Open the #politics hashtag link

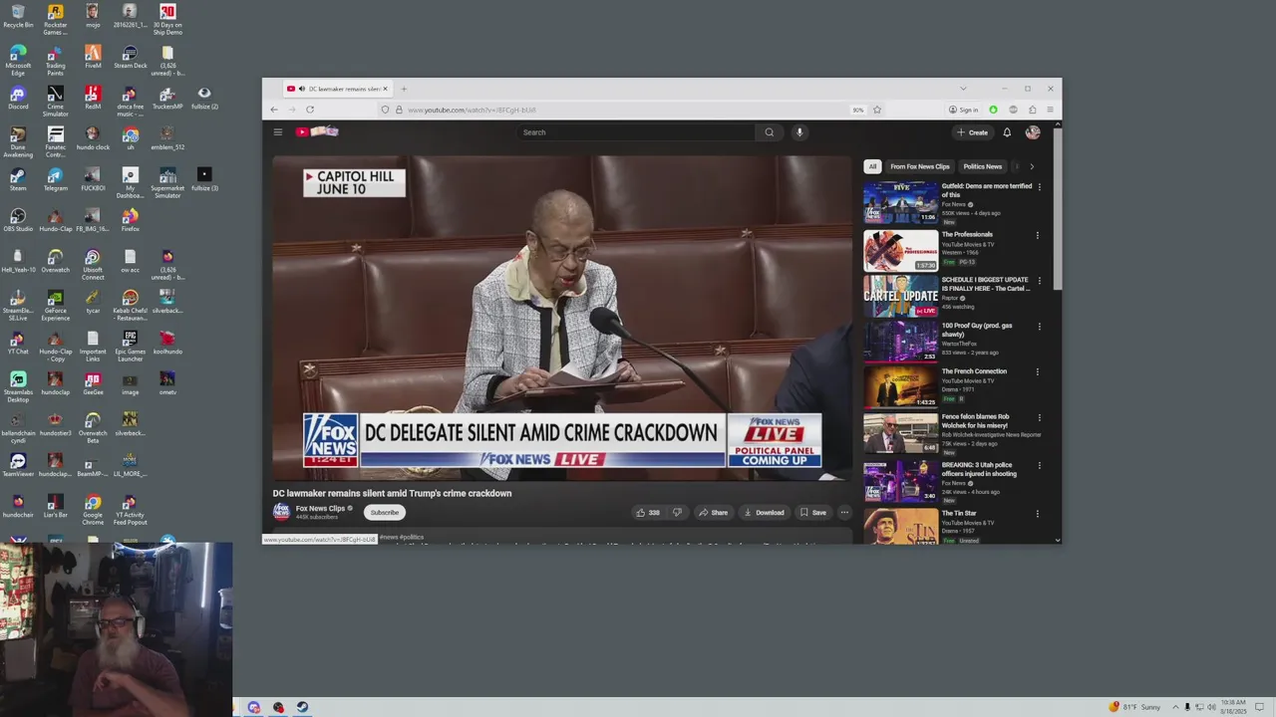[411, 537]
